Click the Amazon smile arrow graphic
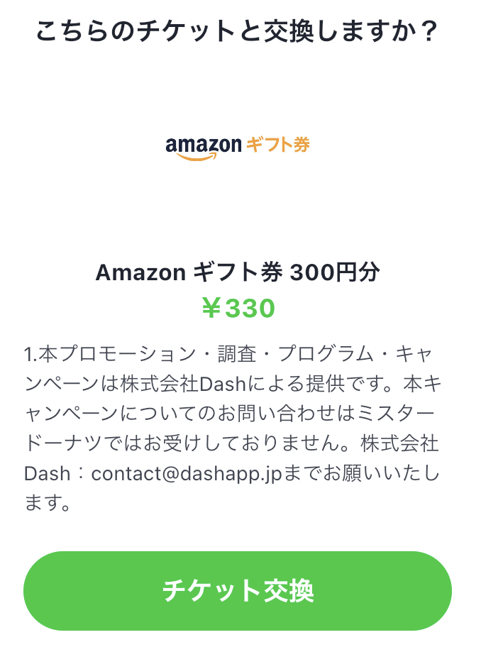 pyautogui.click(x=197, y=157)
